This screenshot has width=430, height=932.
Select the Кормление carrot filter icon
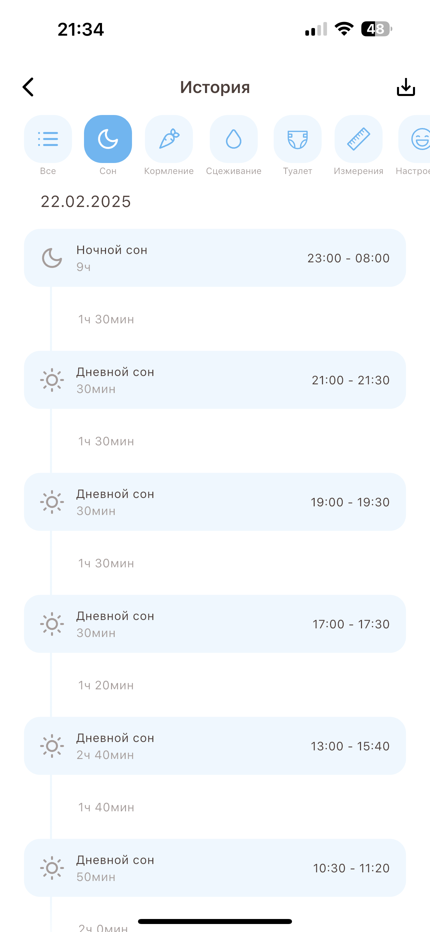pos(169,139)
